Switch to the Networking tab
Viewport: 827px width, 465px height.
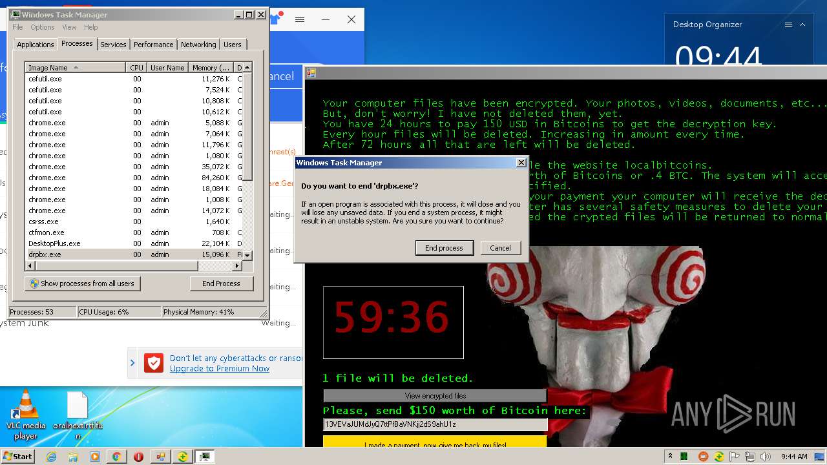click(x=198, y=45)
